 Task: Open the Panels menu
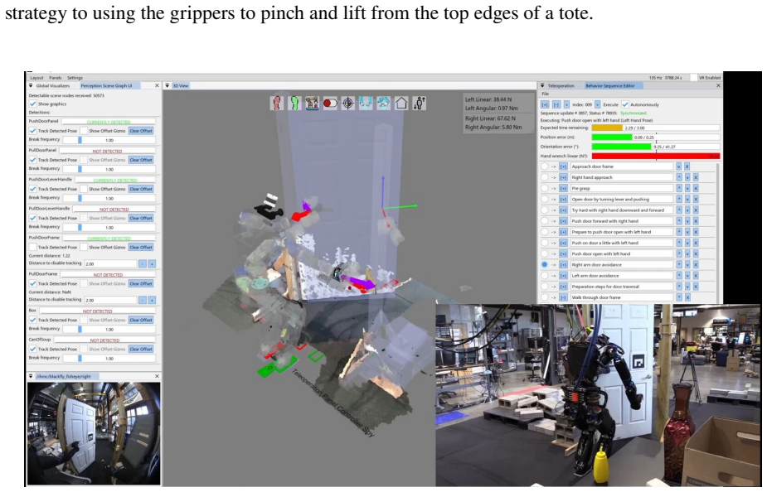tap(56, 78)
